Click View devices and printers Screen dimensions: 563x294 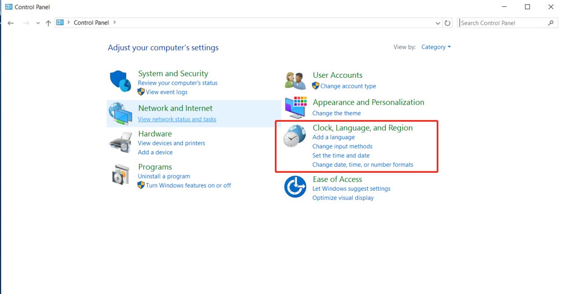[x=172, y=143]
